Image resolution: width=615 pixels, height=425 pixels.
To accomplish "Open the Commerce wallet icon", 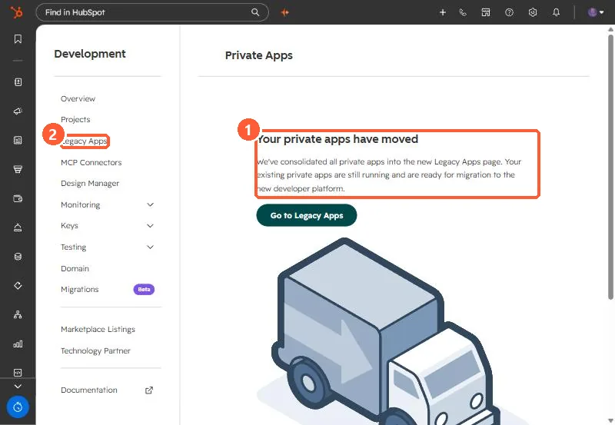I will click(18, 198).
